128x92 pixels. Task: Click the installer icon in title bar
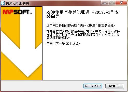pos(3,3)
